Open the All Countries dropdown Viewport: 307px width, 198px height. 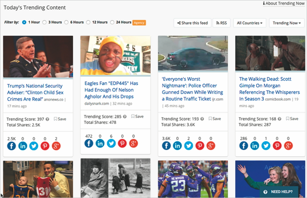(249, 23)
